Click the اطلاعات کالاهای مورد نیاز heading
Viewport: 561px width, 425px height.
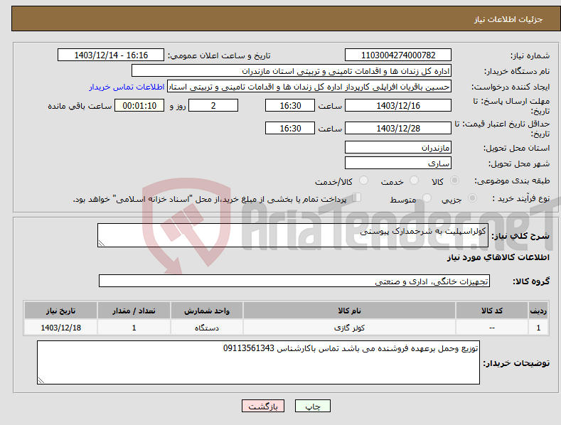pos(498,257)
